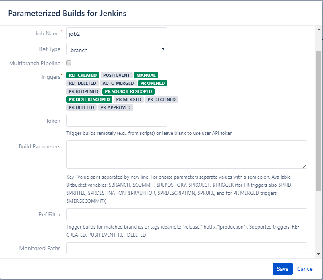Click the Ref Filter input field
The width and height of the screenshot is (323, 280).
186,214
